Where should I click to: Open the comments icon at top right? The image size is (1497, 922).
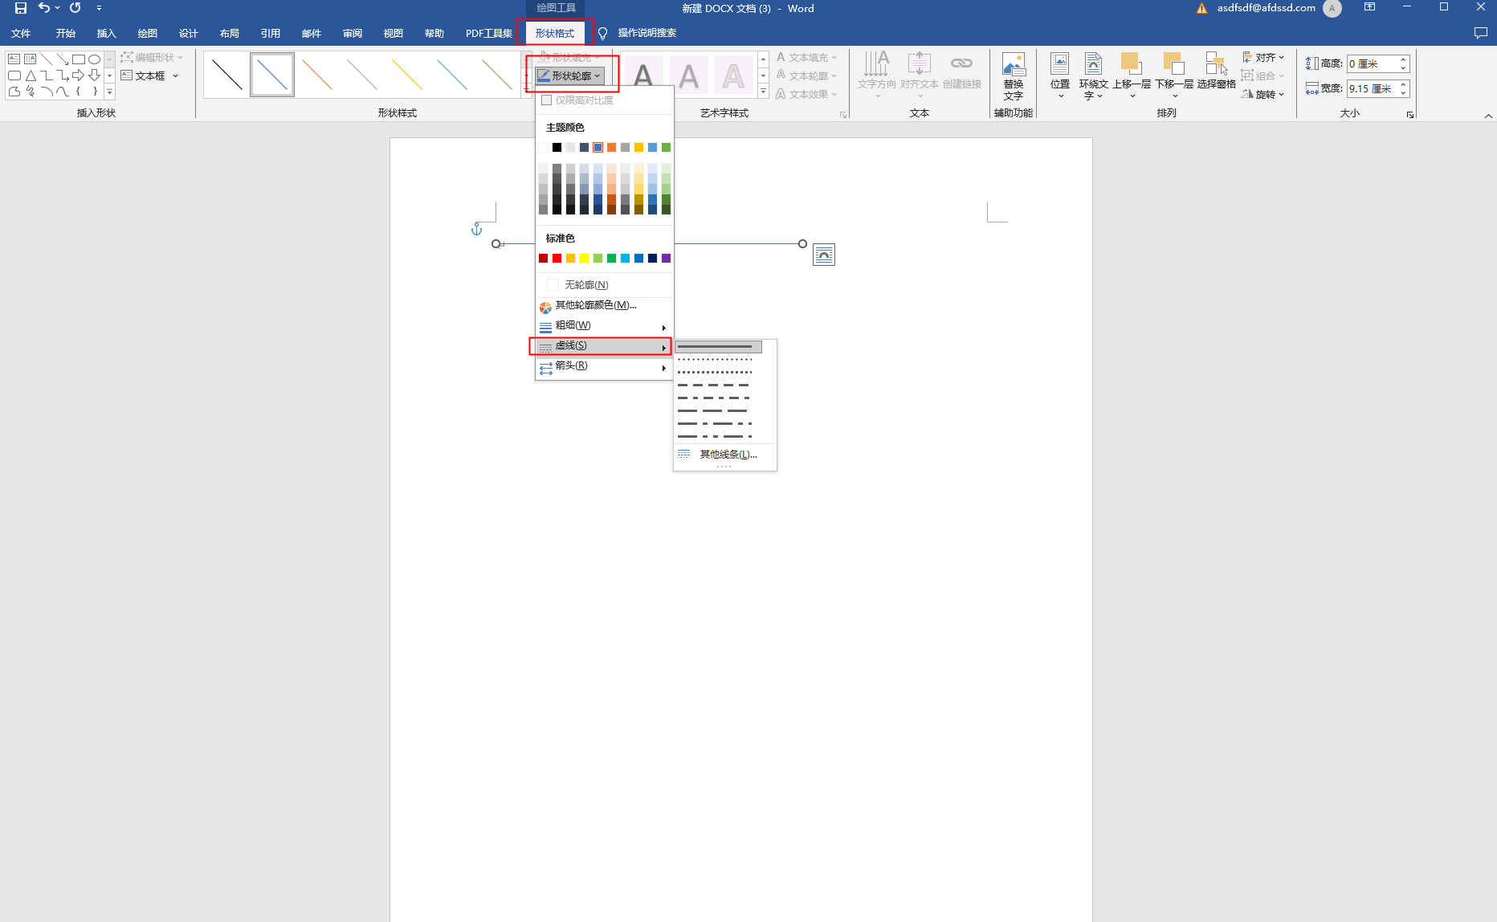point(1481,33)
